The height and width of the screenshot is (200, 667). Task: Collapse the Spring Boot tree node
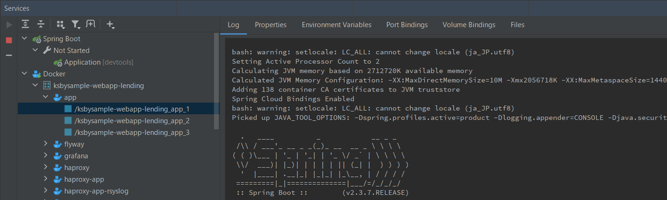pos(24,39)
